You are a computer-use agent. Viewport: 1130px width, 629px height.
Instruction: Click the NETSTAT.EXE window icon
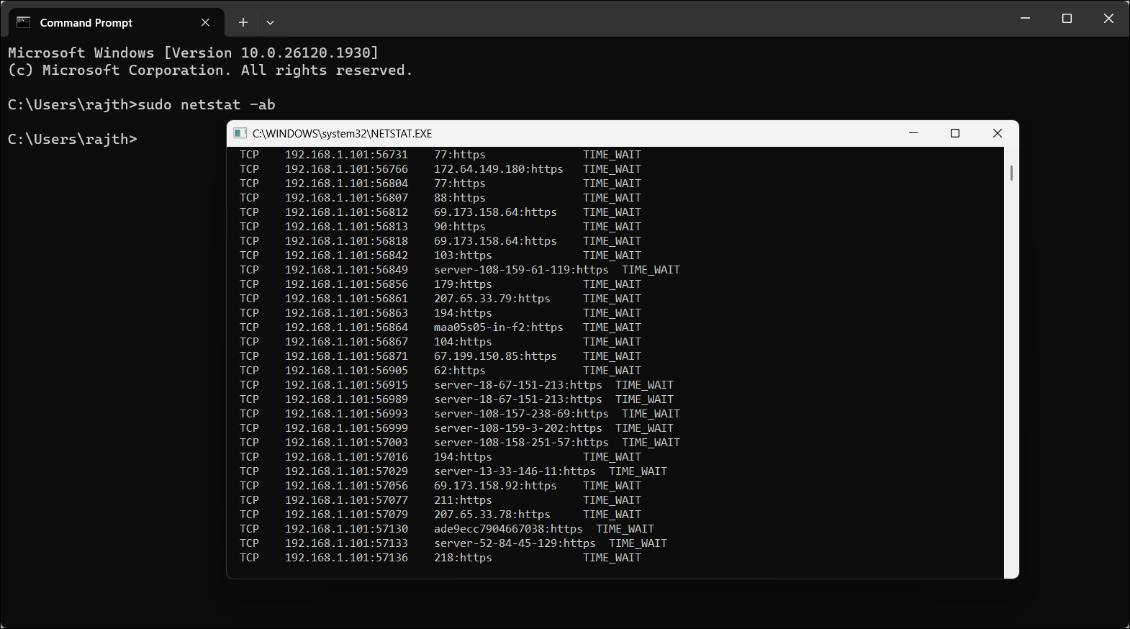[x=240, y=133]
